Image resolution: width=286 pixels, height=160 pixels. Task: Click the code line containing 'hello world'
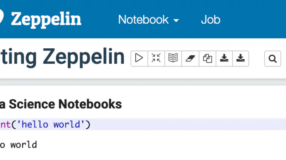coord(143,124)
